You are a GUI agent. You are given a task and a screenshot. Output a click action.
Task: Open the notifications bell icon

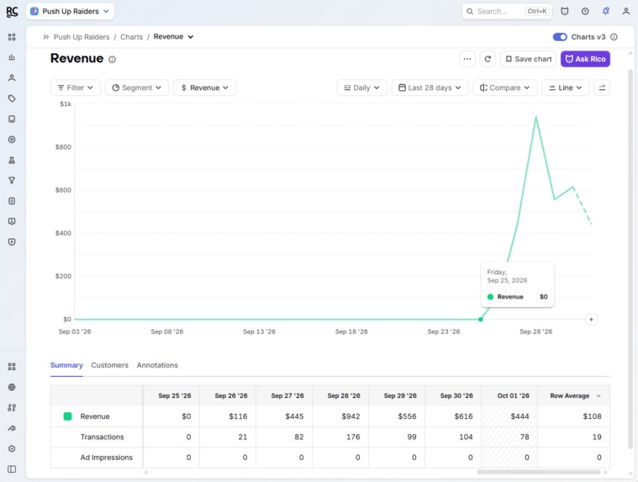coord(606,12)
